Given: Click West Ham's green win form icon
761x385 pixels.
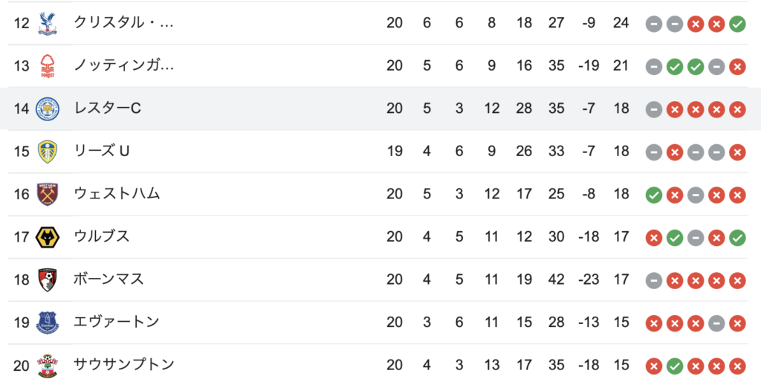Looking at the screenshot, I should click(x=654, y=194).
